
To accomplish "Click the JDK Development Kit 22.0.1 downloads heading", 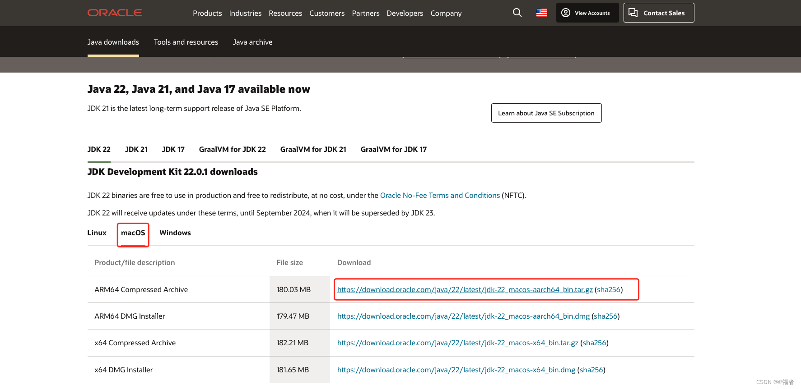I will (x=172, y=172).
